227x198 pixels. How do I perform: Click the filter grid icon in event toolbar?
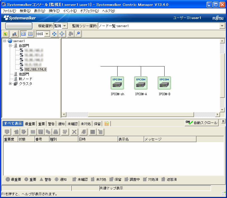[x=65, y=132]
